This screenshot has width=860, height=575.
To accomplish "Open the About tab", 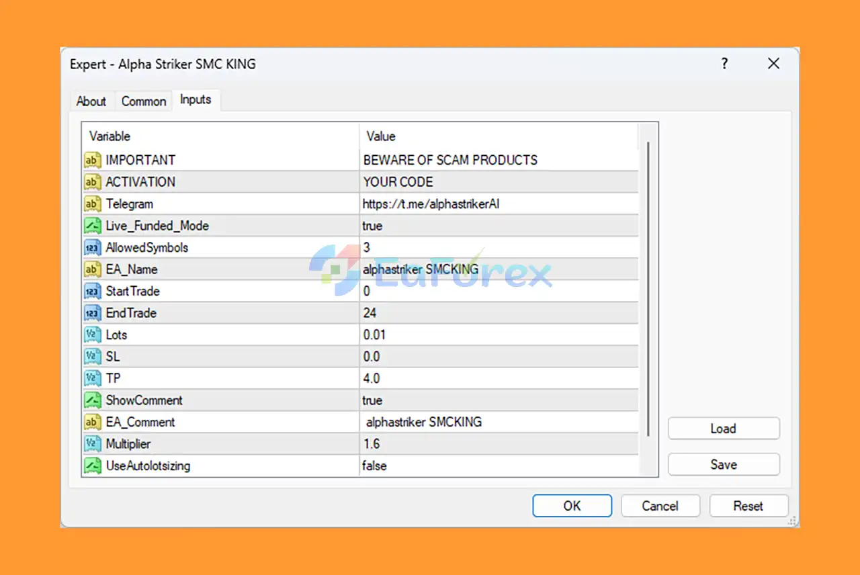I will point(91,101).
